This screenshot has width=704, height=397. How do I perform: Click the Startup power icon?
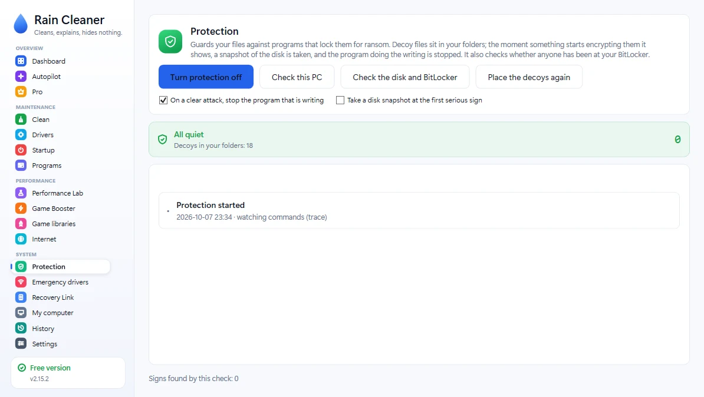[x=21, y=150]
